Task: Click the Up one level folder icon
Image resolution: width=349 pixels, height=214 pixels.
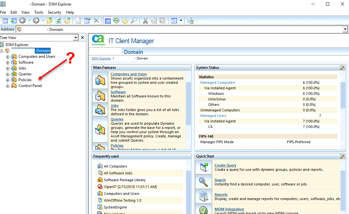Action: [x=50, y=20]
